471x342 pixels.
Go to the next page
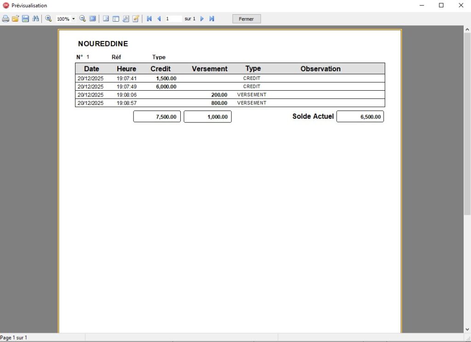point(202,19)
